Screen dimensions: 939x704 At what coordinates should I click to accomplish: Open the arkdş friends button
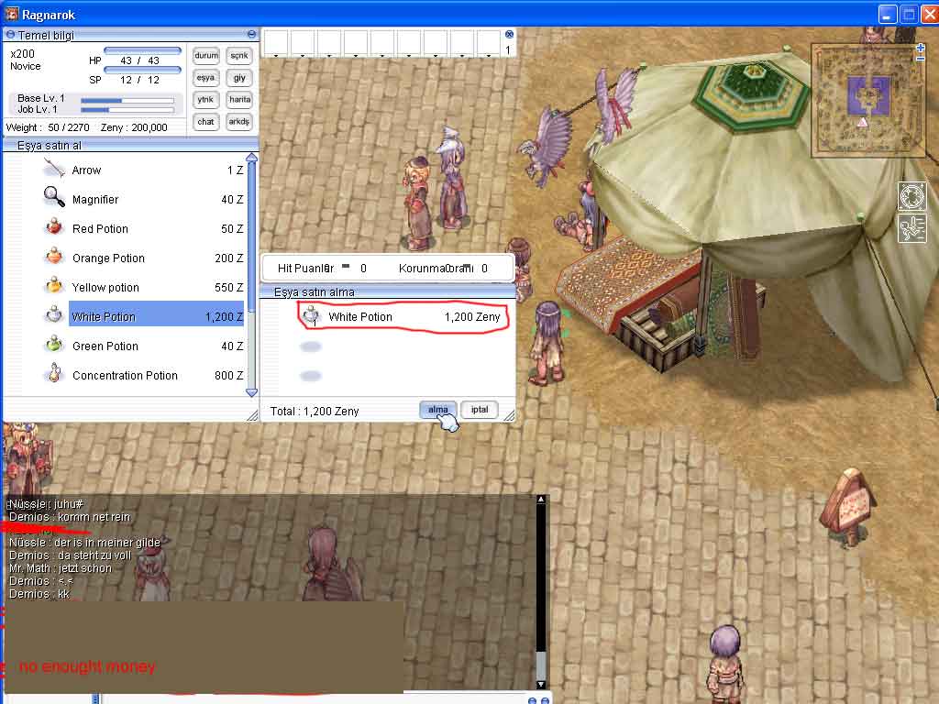tap(239, 122)
